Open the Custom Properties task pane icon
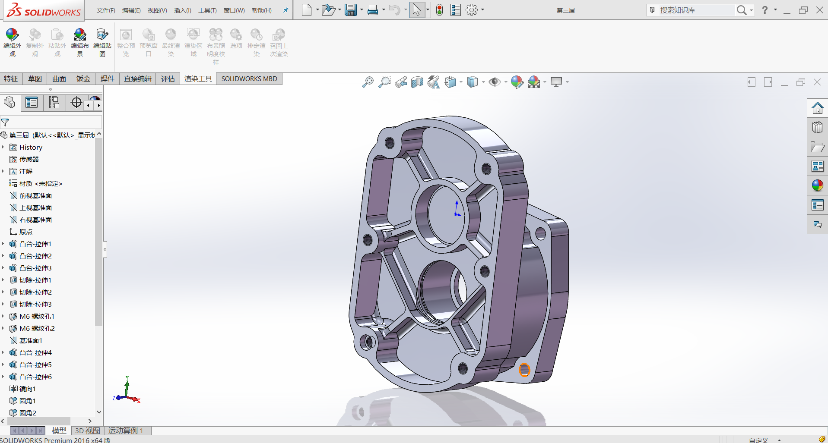The height and width of the screenshot is (443, 828). 817,205
